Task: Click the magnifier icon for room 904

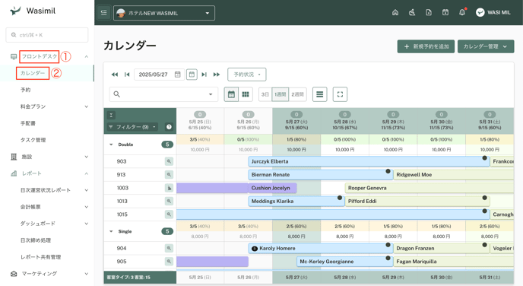Action: click(169, 248)
